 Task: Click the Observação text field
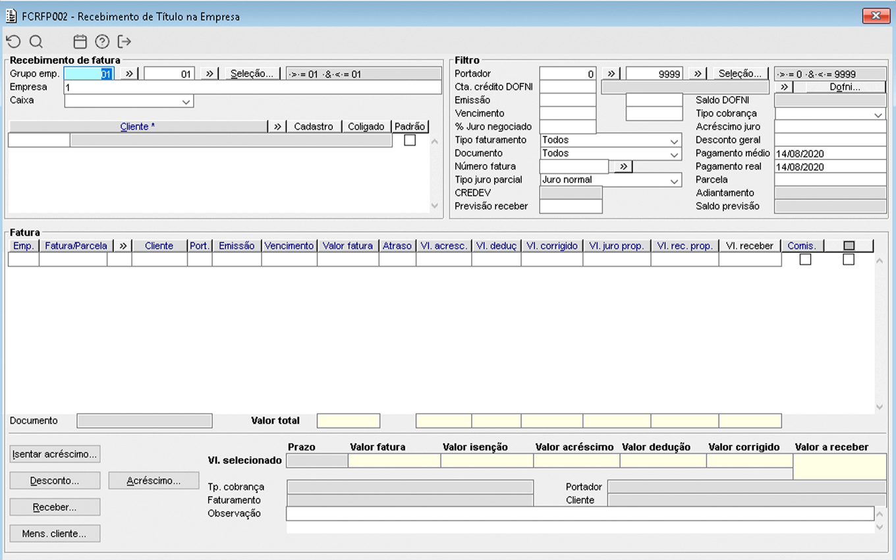tap(580, 514)
